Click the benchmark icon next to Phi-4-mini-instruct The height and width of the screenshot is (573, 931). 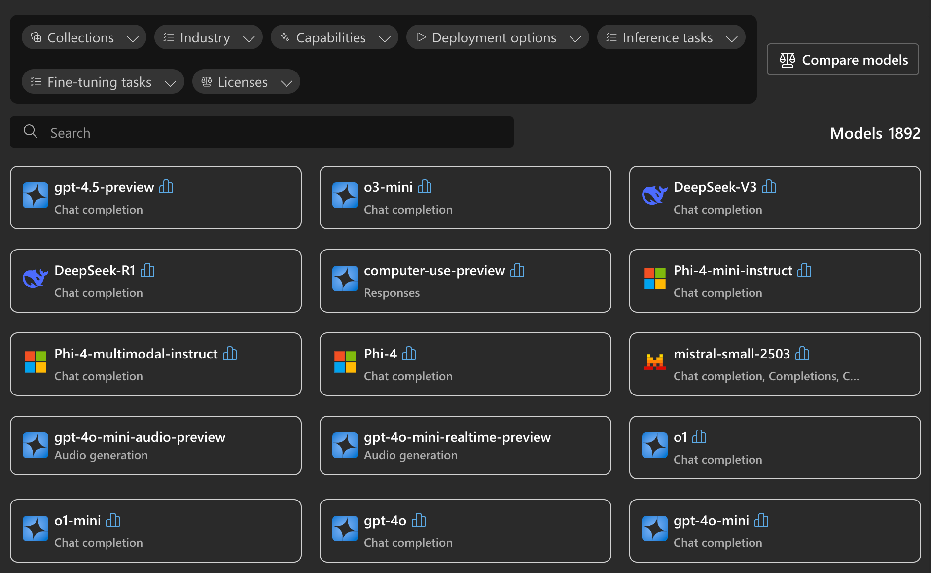tap(804, 270)
